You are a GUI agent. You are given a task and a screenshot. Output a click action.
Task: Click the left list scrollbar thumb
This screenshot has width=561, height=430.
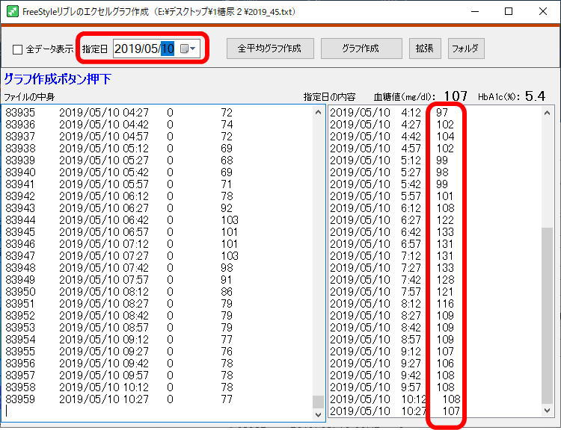pos(318,401)
